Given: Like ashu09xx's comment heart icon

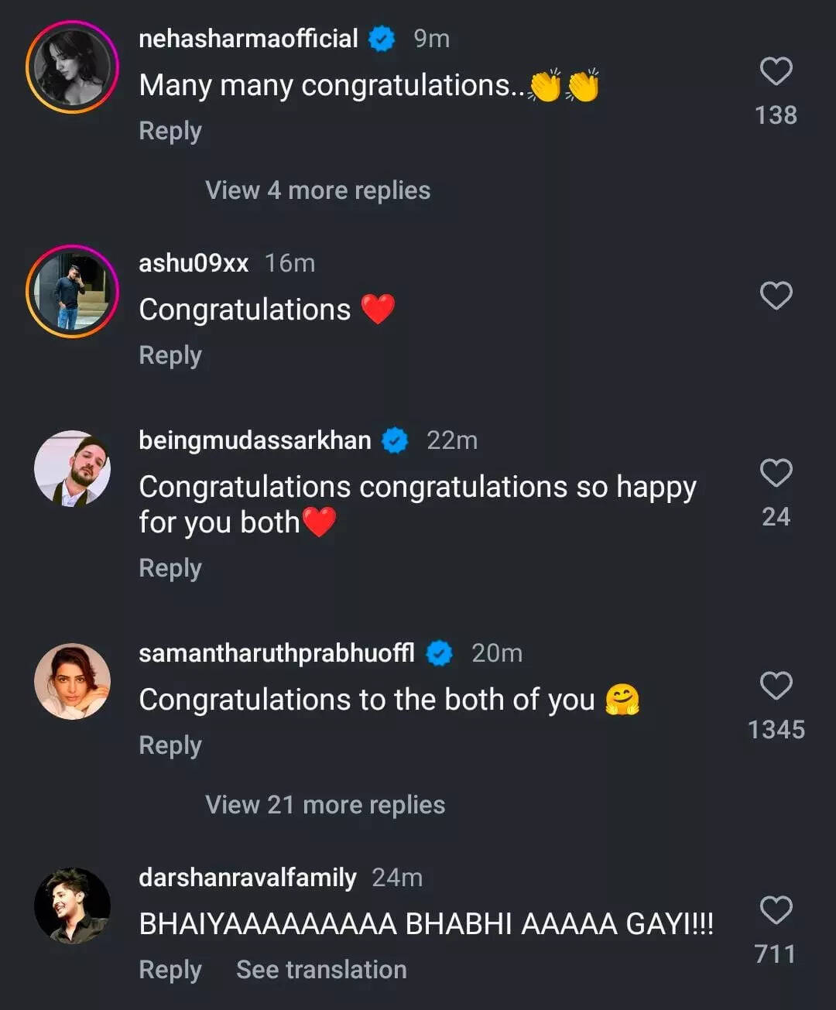Looking at the screenshot, I should pos(776,296).
